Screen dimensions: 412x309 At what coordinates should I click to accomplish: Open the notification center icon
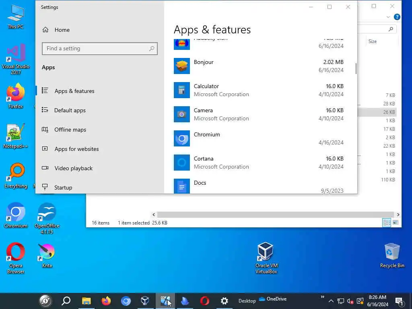[399, 301]
